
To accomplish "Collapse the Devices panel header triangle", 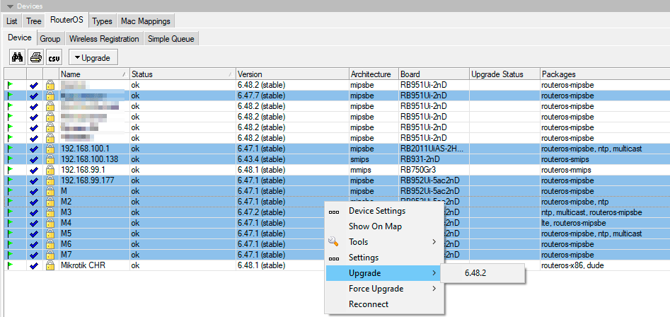I will (9, 6).
